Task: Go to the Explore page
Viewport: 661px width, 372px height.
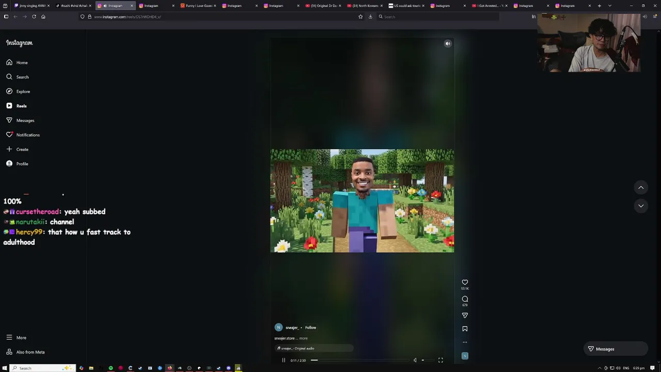Action: click(18, 91)
